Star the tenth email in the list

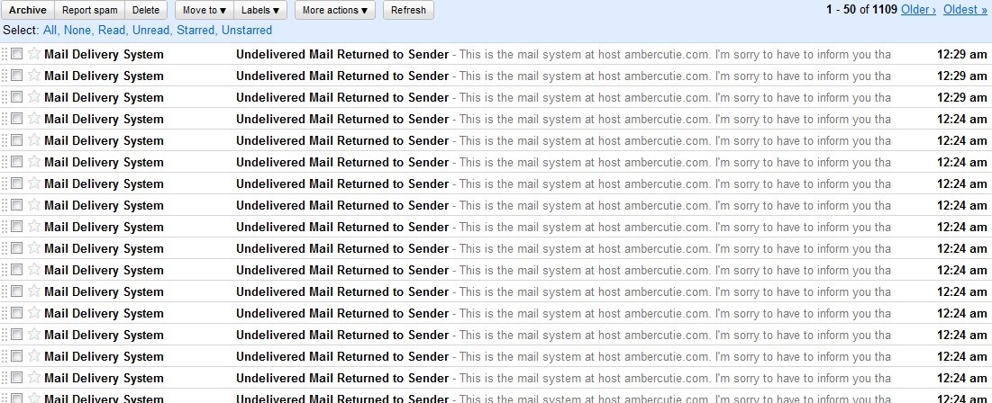[x=34, y=248]
